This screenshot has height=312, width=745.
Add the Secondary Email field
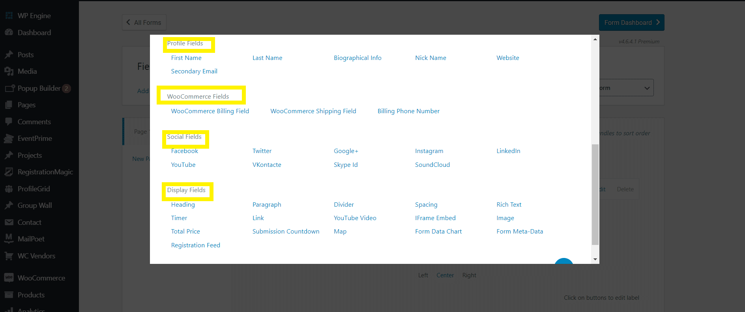click(194, 71)
